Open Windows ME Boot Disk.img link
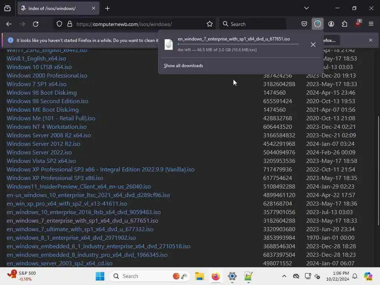Screen dimensions: 380x285 point(43,110)
